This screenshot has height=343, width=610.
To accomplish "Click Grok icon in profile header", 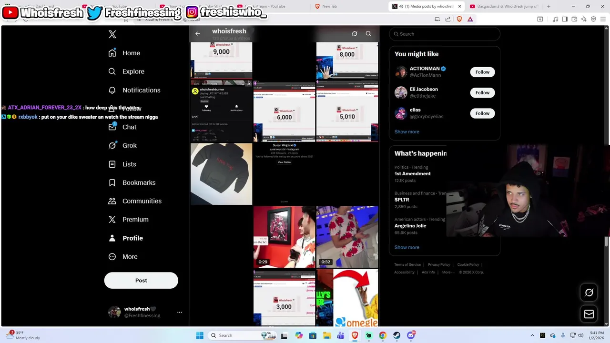I will click(x=355, y=34).
